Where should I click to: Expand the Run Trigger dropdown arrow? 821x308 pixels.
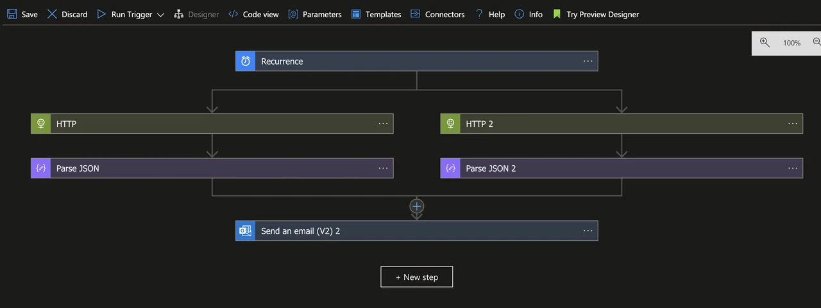tap(160, 14)
